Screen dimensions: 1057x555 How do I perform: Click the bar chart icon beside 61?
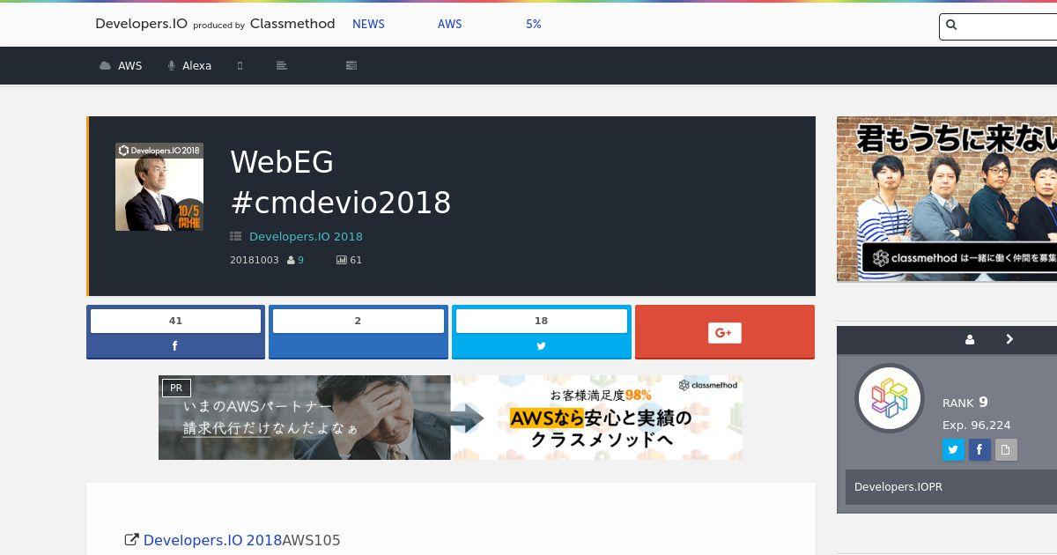click(x=341, y=260)
